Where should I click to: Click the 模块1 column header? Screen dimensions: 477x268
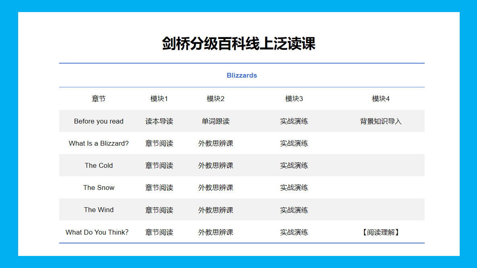(159, 98)
